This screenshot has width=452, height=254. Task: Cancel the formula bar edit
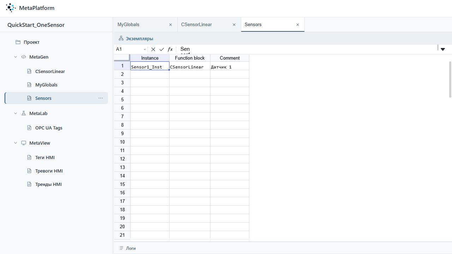pos(153,49)
